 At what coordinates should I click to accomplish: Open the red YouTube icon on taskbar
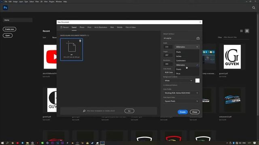pos(17,143)
